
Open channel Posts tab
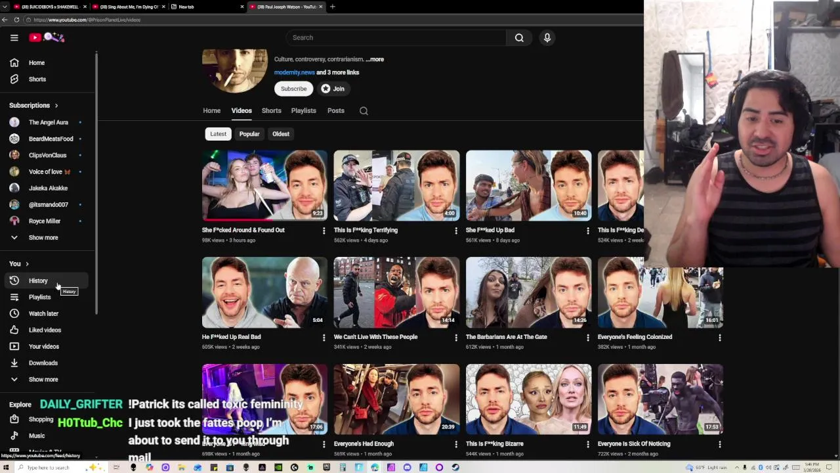(x=335, y=110)
